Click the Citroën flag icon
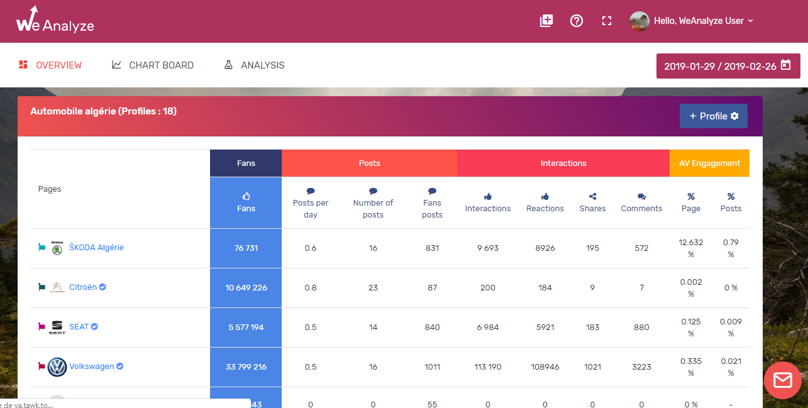808x408 pixels. (x=42, y=287)
